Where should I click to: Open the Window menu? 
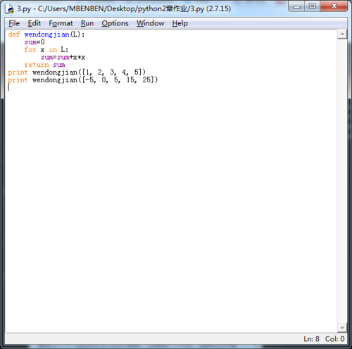[151, 23]
